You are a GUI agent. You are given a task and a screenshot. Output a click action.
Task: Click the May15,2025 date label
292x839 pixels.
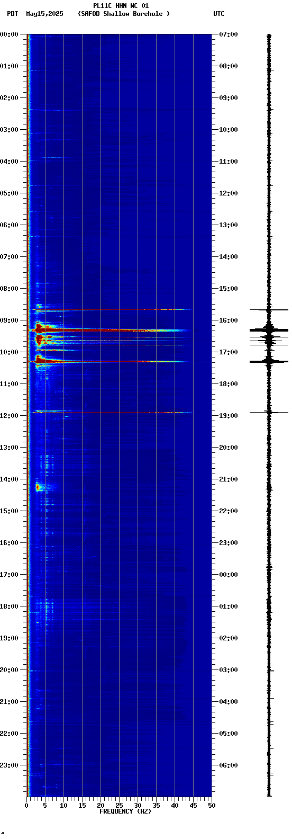44,14
